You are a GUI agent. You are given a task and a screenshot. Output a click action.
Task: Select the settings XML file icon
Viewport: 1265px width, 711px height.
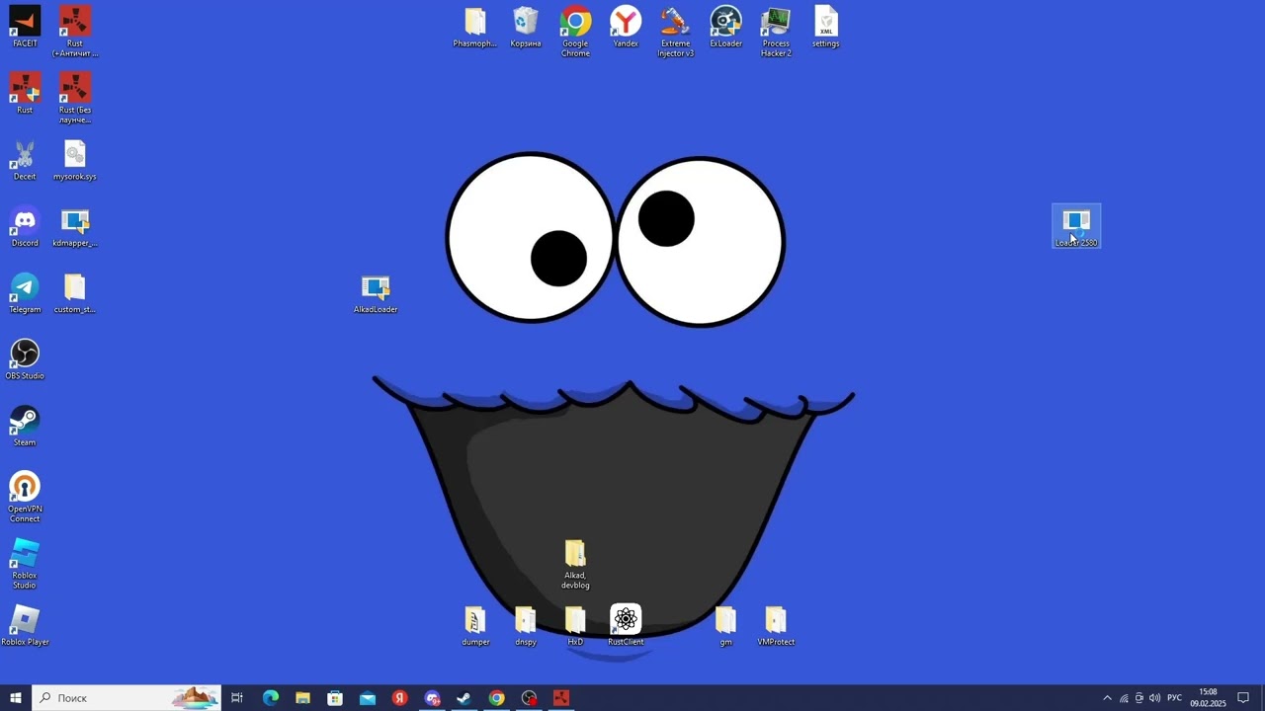click(x=826, y=28)
